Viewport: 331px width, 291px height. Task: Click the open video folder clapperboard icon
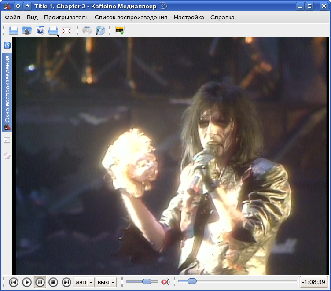pyautogui.click(x=27, y=30)
